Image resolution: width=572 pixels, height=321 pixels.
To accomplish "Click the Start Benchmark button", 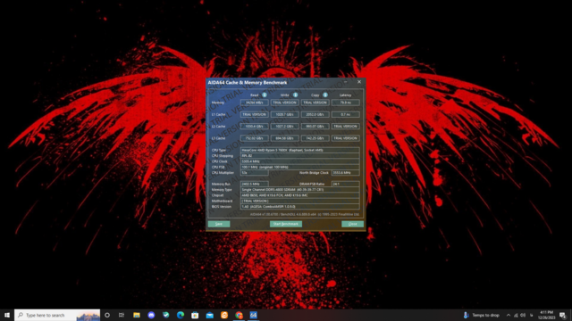I will click(286, 224).
